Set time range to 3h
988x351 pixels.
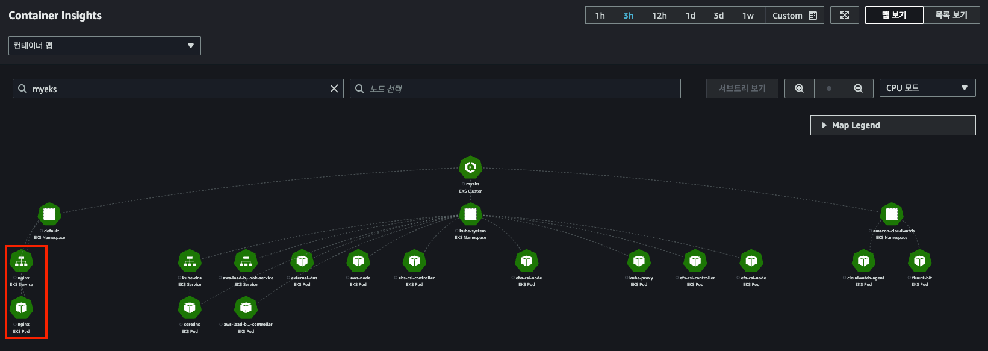[x=629, y=16]
